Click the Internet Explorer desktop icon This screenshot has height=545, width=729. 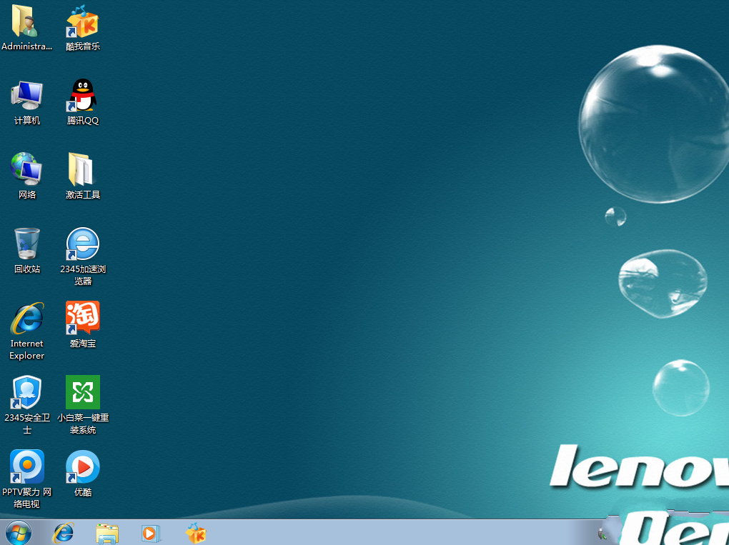(x=26, y=319)
